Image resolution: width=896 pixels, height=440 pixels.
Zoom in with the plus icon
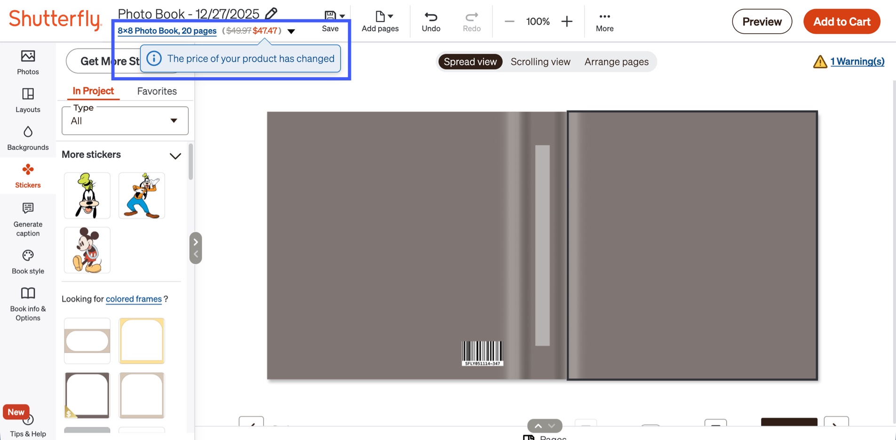567,22
